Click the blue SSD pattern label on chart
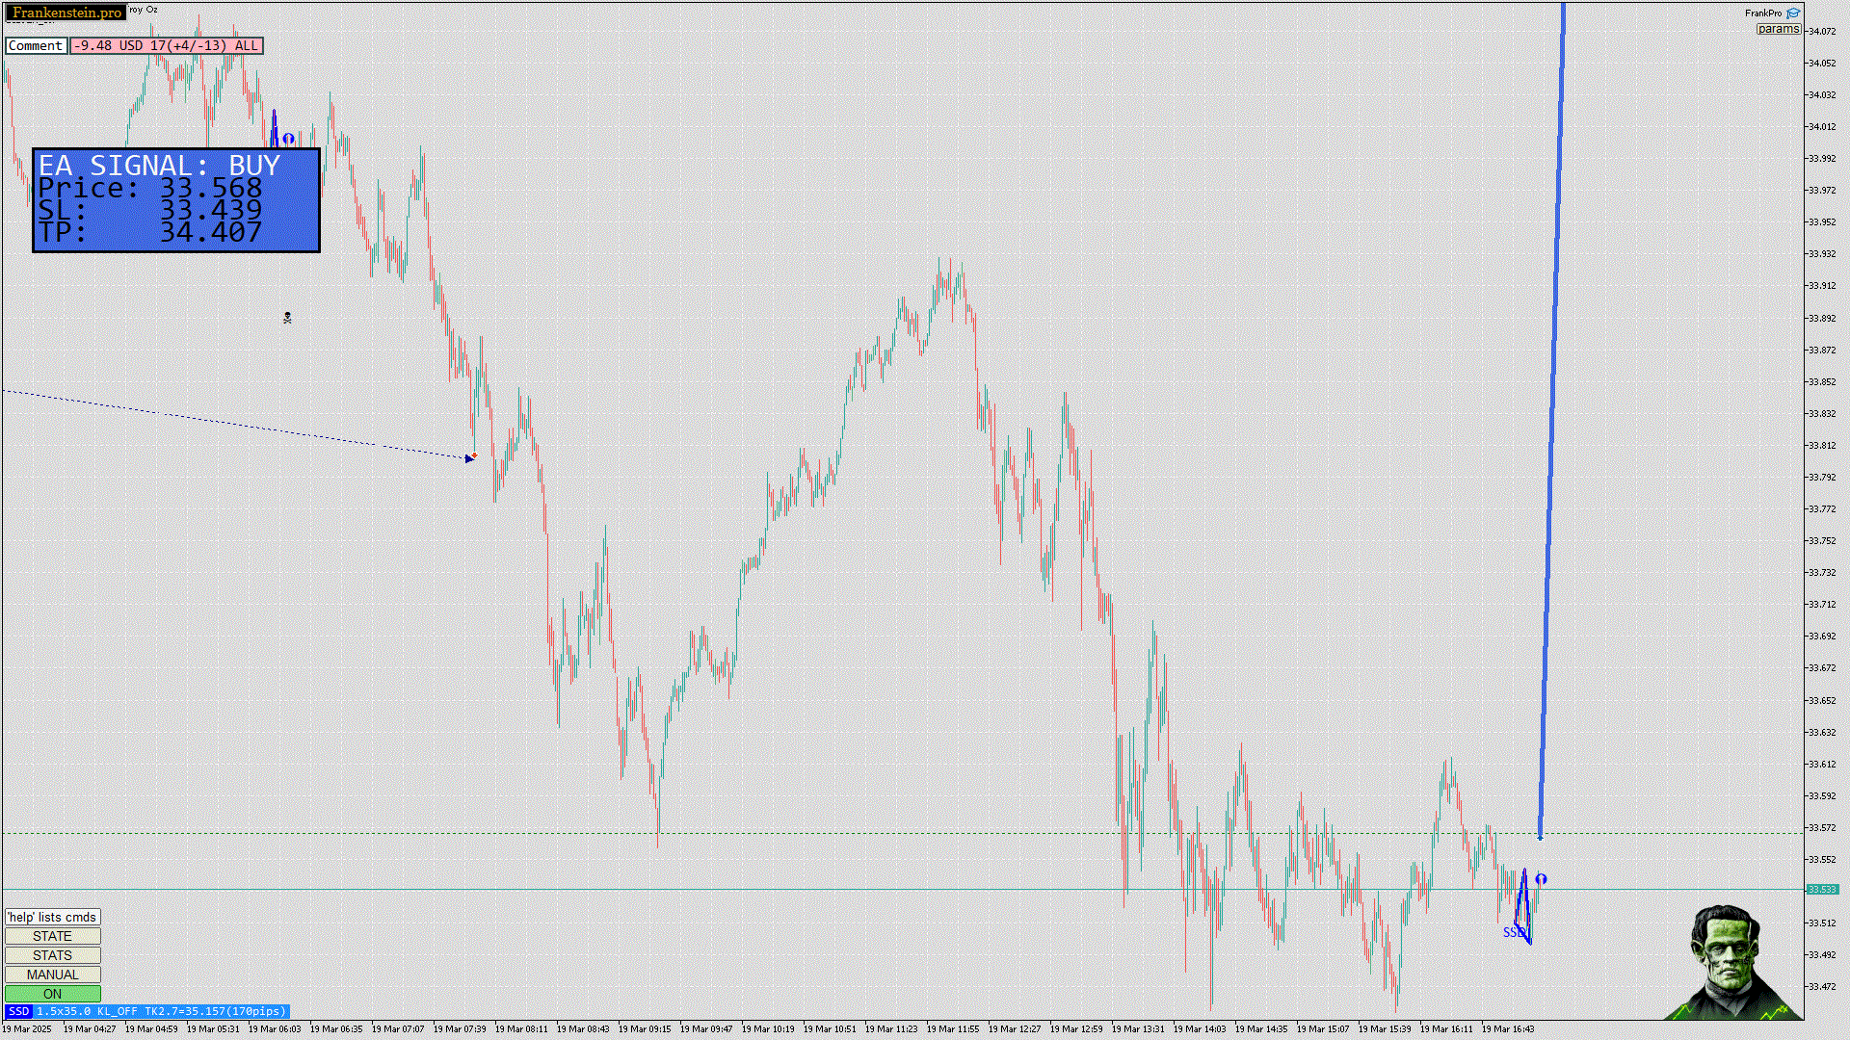 pos(1512,932)
